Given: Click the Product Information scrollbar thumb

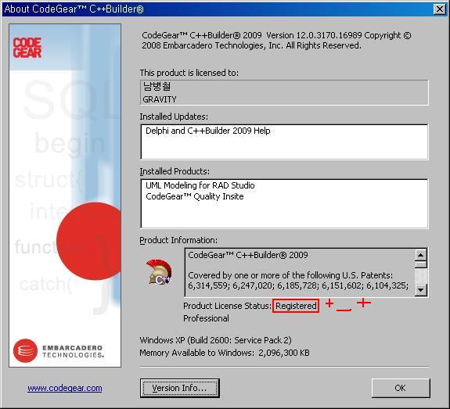Looking at the screenshot, I should coord(421,264).
